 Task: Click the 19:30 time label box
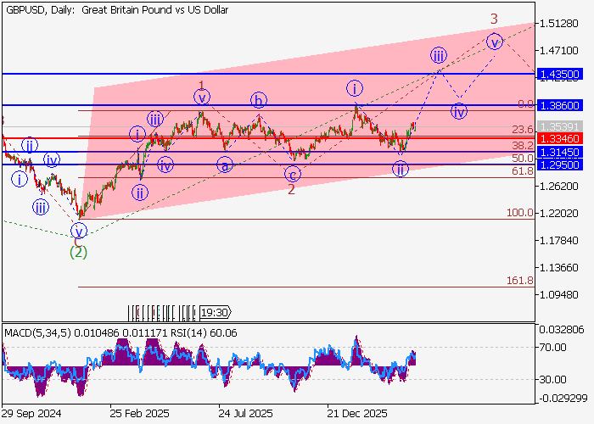[x=214, y=312]
